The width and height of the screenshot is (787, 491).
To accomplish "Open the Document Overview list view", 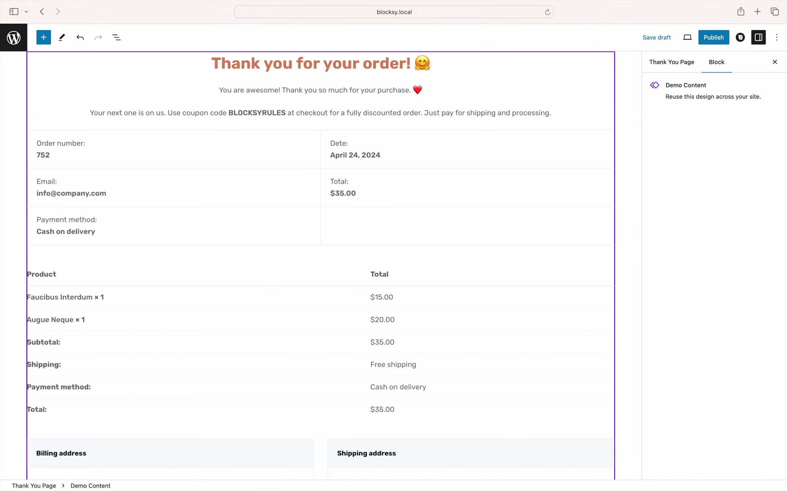I will 116,38.
